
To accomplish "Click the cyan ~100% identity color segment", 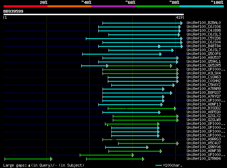I will pyautogui.click(x=202, y=6).
